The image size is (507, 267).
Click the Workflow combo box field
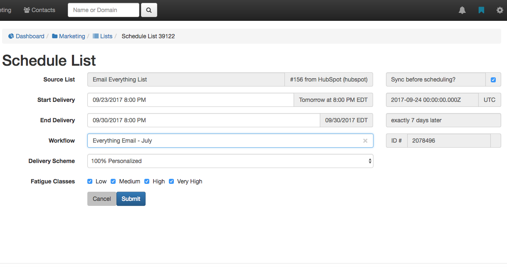pos(225,141)
